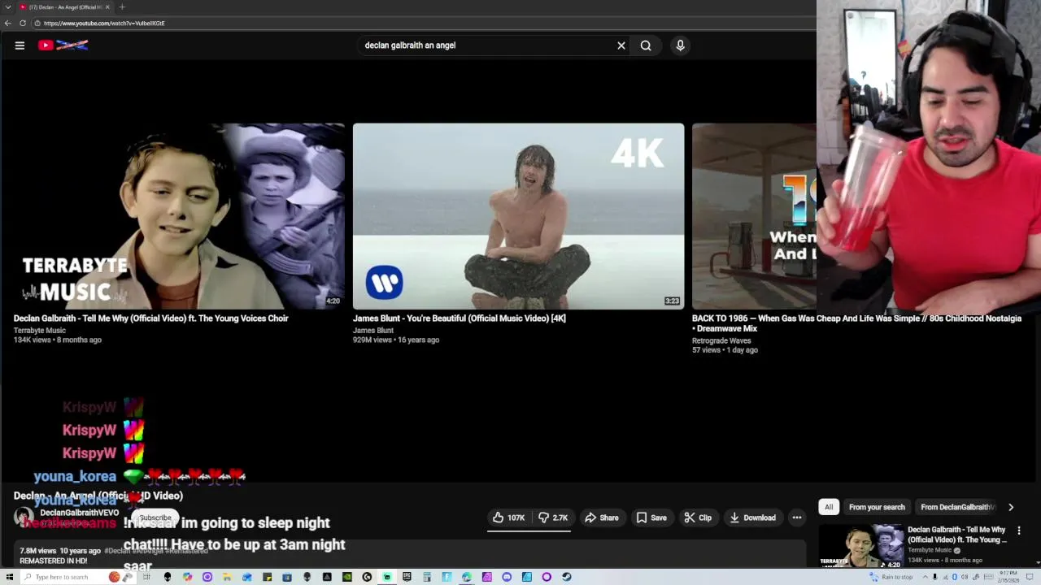Open the BACK TO 1986 video thumbnail
This screenshot has width=1041, height=585.
(x=754, y=216)
